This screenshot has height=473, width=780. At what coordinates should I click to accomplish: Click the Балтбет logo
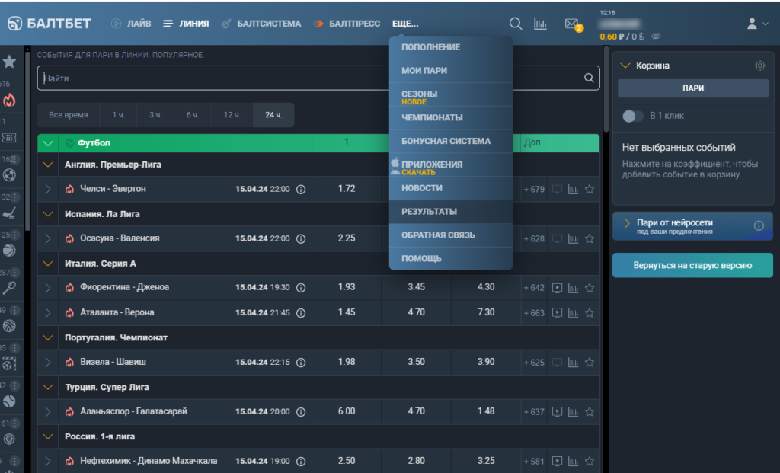50,24
